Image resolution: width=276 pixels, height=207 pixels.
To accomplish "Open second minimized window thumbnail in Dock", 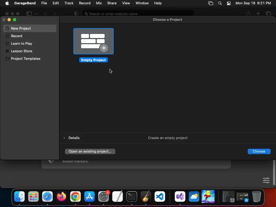I will [x=242, y=197].
